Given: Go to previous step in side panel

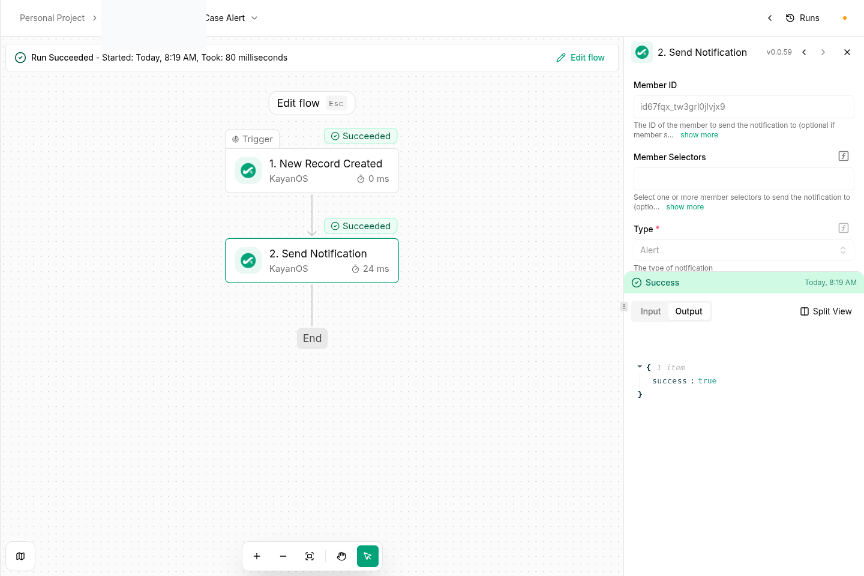Looking at the screenshot, I should [804, 52].
